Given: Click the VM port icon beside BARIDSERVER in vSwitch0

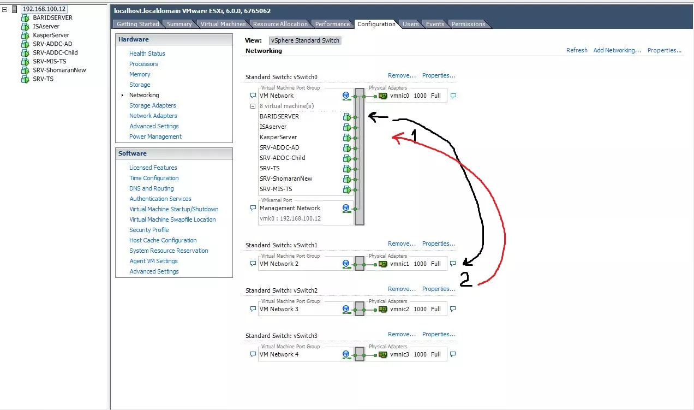Looking at the screenshot, I should coord(346,117).
